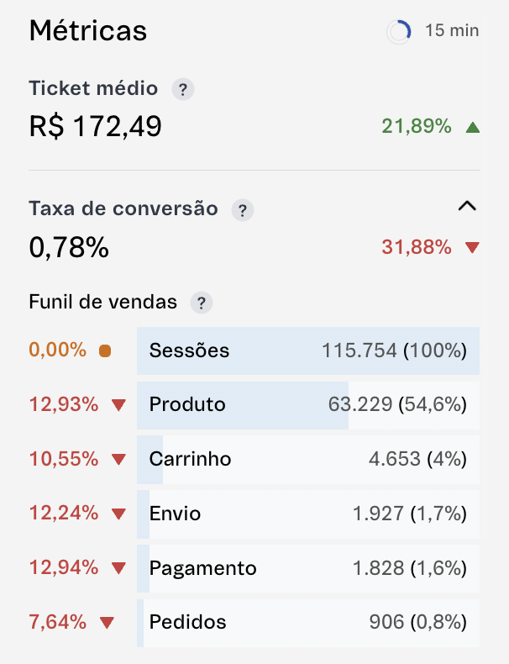Viewport: 509px width, 664px height.
Task: Click red down arrow beside 12,93%
Action: tap(118, 405)
